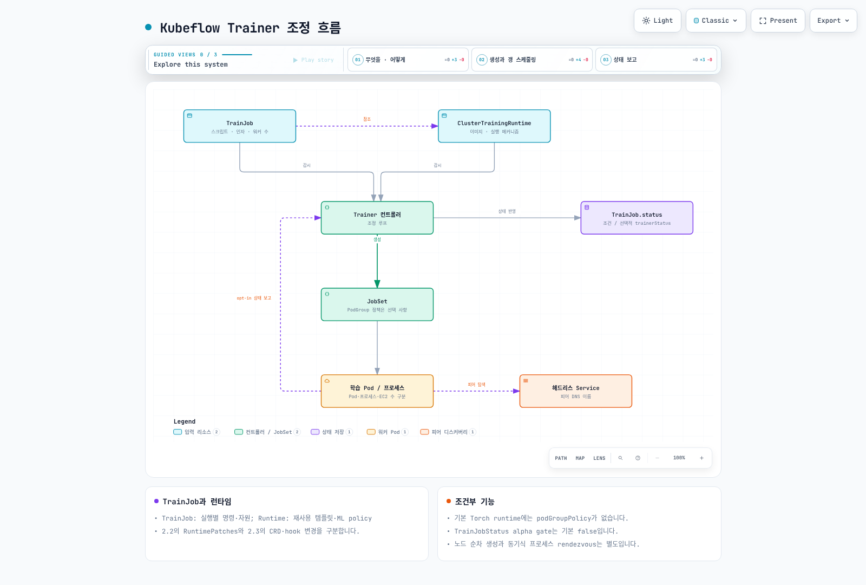This screenshot has width=866, height=585.
Task: Select the JobSet node in diagram
Action: (377, 304)
